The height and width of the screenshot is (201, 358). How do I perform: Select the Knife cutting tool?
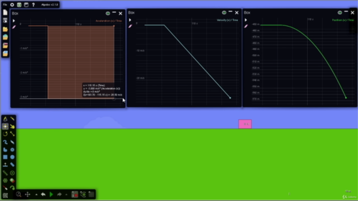(x=12, y=119)
